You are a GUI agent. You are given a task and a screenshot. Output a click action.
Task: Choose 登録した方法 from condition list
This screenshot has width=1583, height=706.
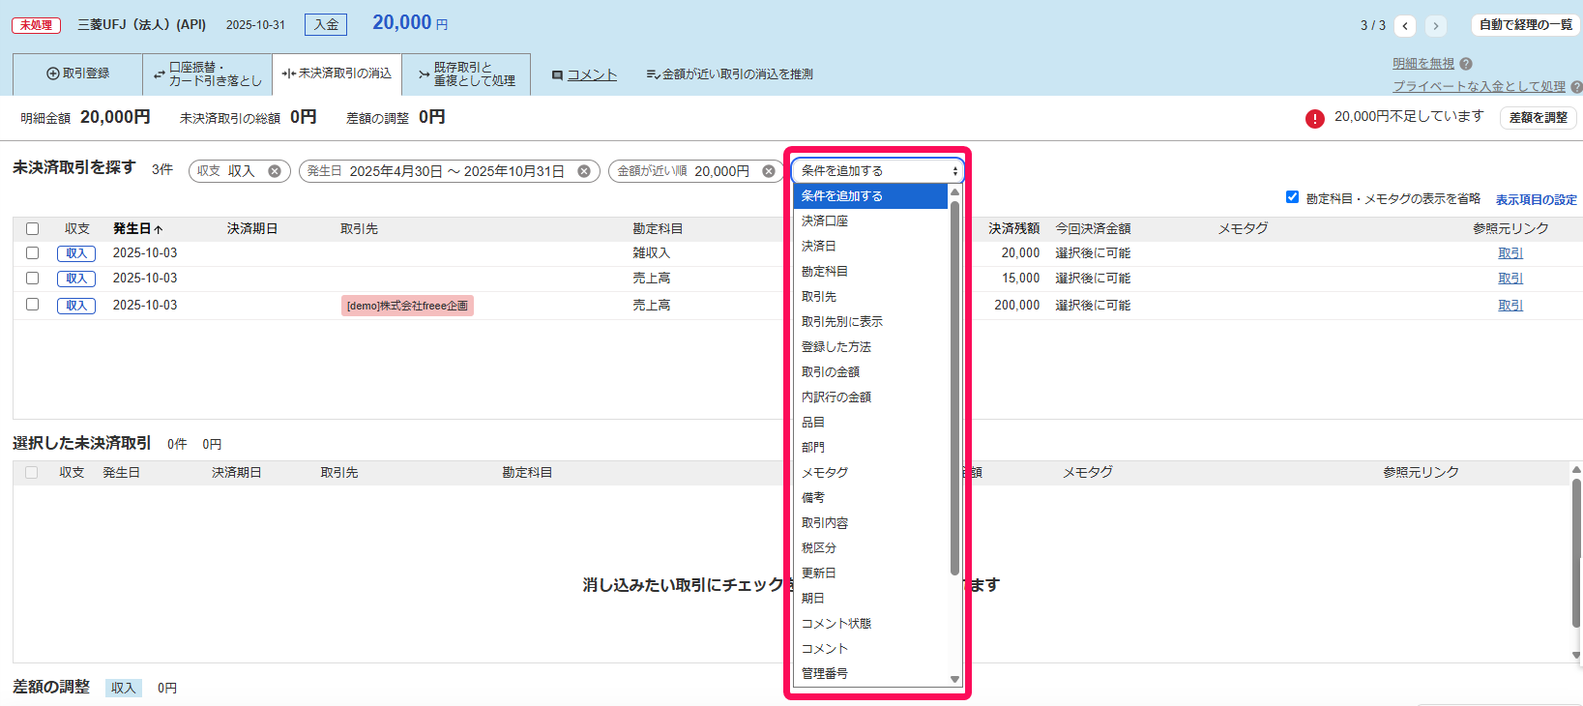(x=870, y=347)
